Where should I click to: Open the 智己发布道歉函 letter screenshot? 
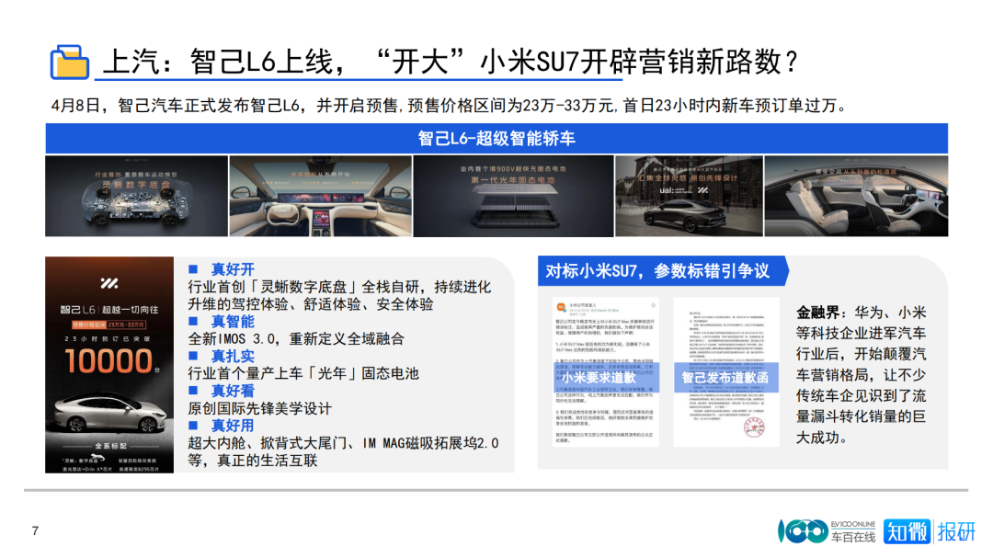725,372
